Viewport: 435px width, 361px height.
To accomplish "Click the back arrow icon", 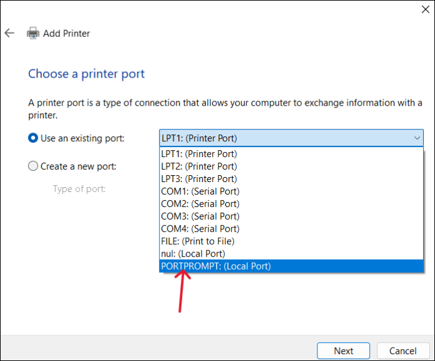I will [9, 33].
